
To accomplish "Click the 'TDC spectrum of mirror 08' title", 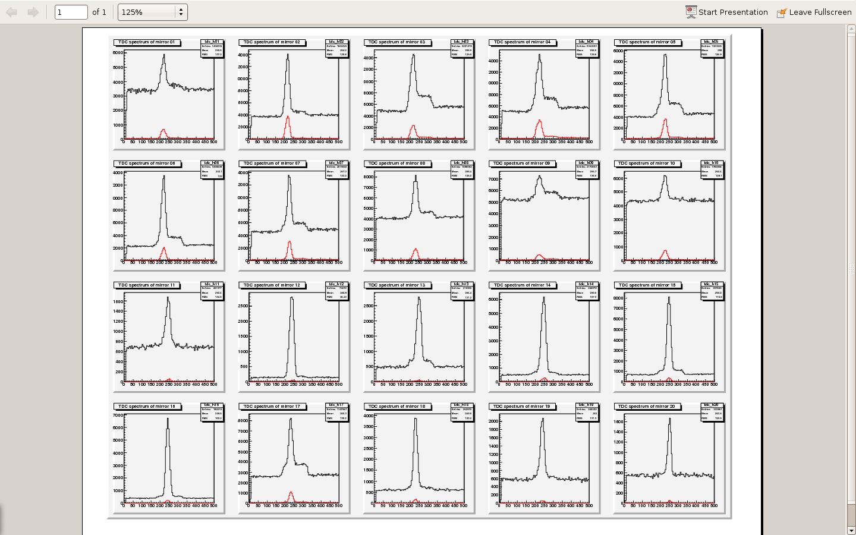I will [397, 163].
